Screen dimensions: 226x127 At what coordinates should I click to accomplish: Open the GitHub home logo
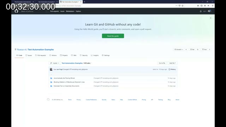pos(16,11)
